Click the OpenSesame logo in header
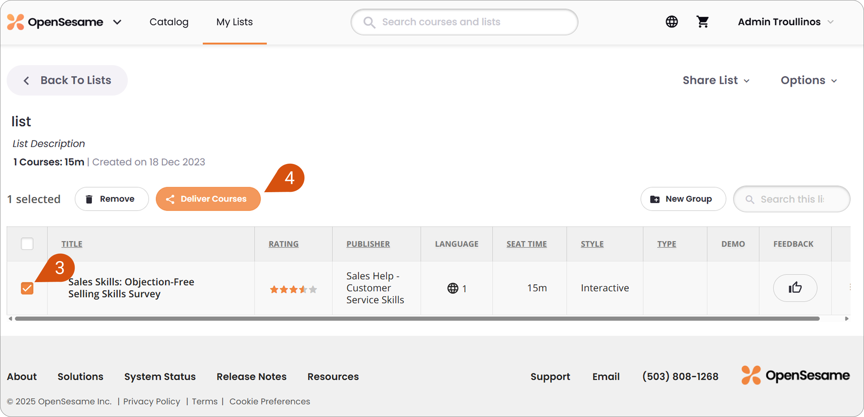Viewport: 864px width, 417px height. [55, 22]
